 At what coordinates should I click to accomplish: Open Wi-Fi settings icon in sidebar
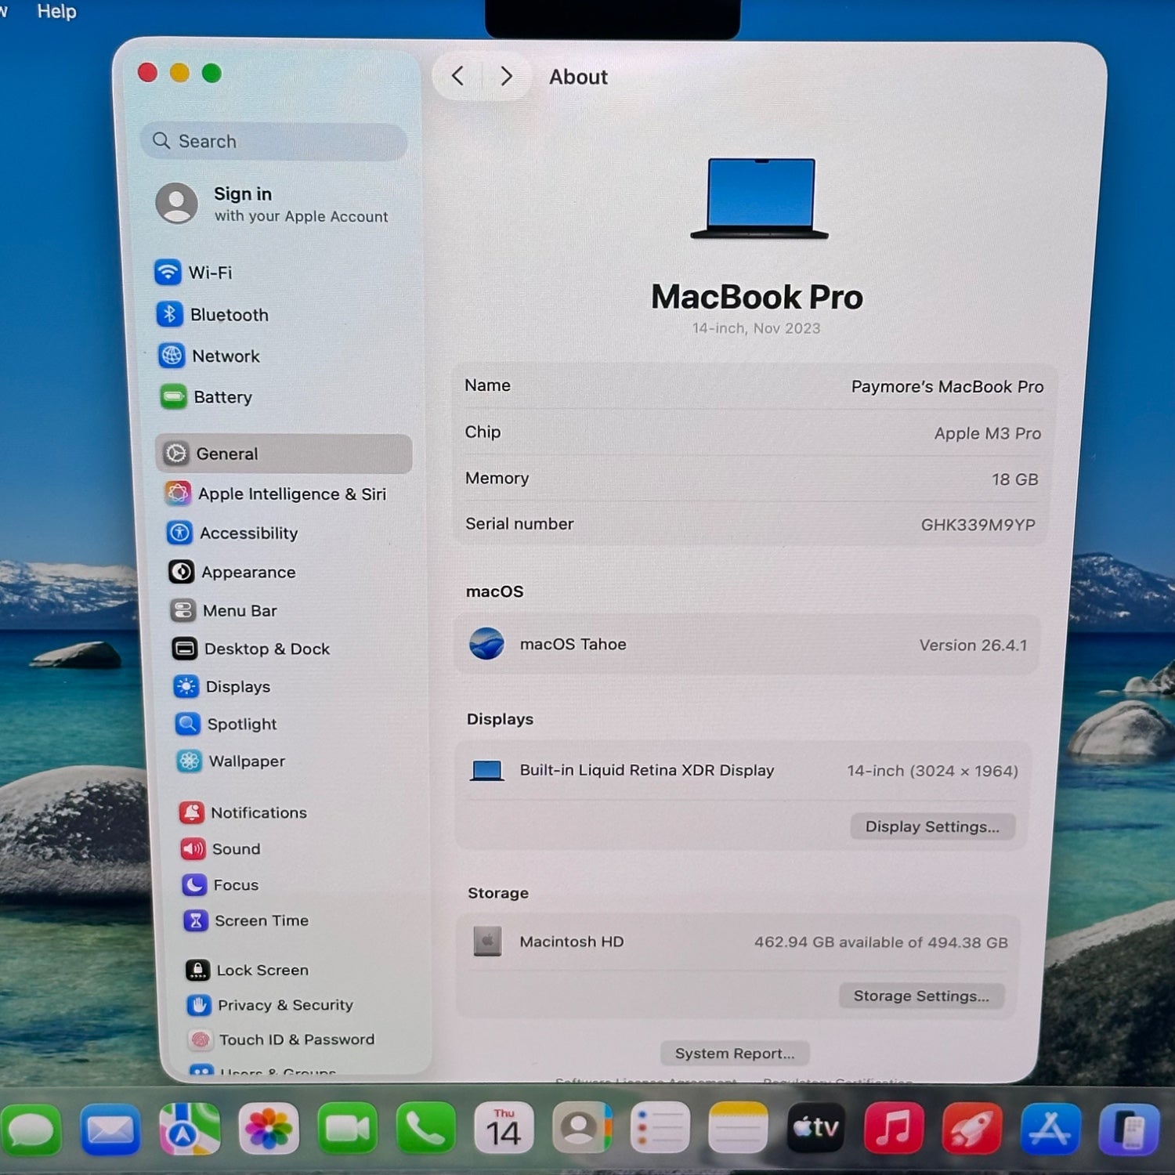point(168,273)
